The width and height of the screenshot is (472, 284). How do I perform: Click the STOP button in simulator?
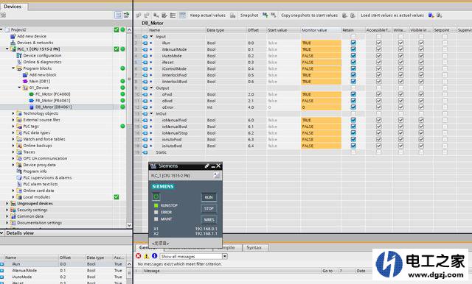pyautogui.click(x=209, y=208)
